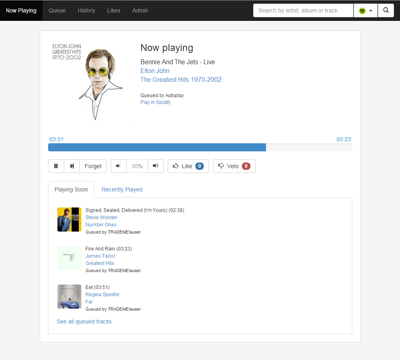Open the Now Playing nav item
This screenshot has height=360, width=400.
(21, 10)
